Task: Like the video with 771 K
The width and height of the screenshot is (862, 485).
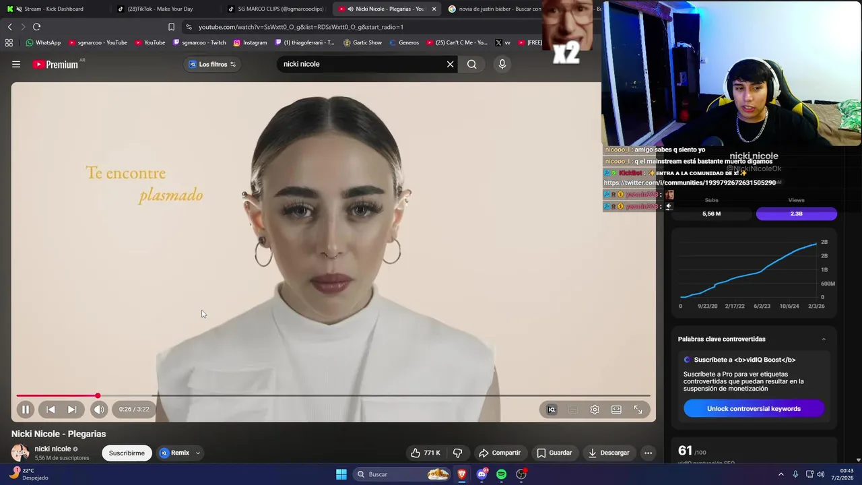Action: tap(426, 453)
